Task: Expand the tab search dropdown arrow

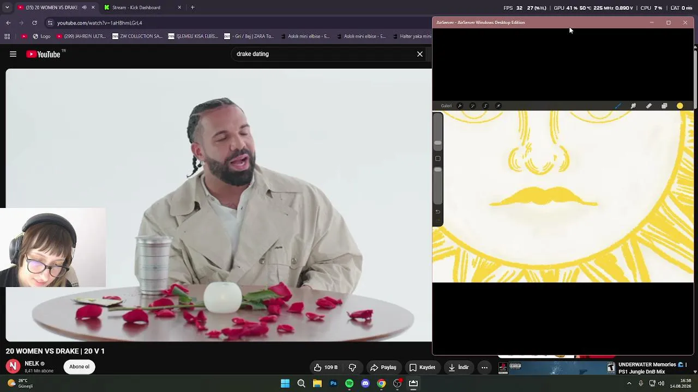Action: tap(7, 8)
